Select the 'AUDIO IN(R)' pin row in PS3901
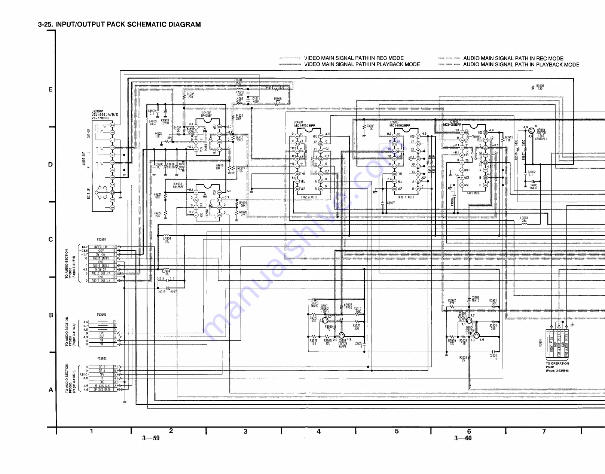Image resolution: width=605 pixels, height=474 pixels. [103, 258]
